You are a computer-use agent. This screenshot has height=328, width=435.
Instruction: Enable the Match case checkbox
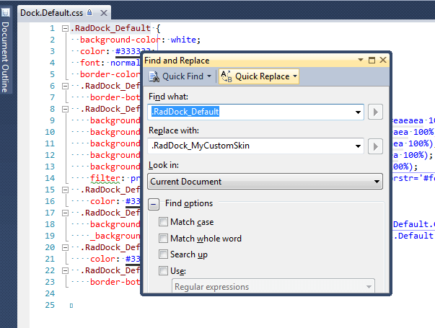tap(164, 223)
